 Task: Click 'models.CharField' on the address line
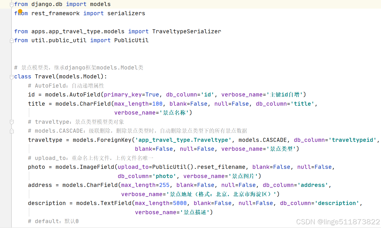coord(90,185)
